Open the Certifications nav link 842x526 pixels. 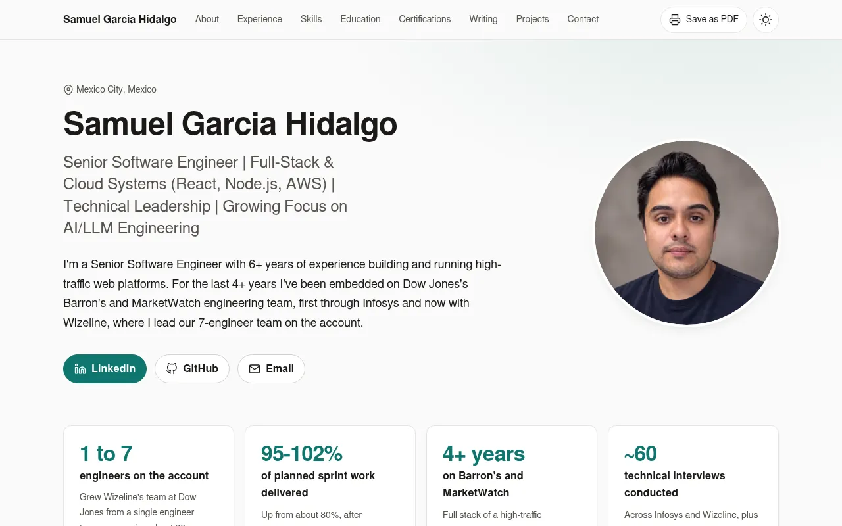point(425,19)
